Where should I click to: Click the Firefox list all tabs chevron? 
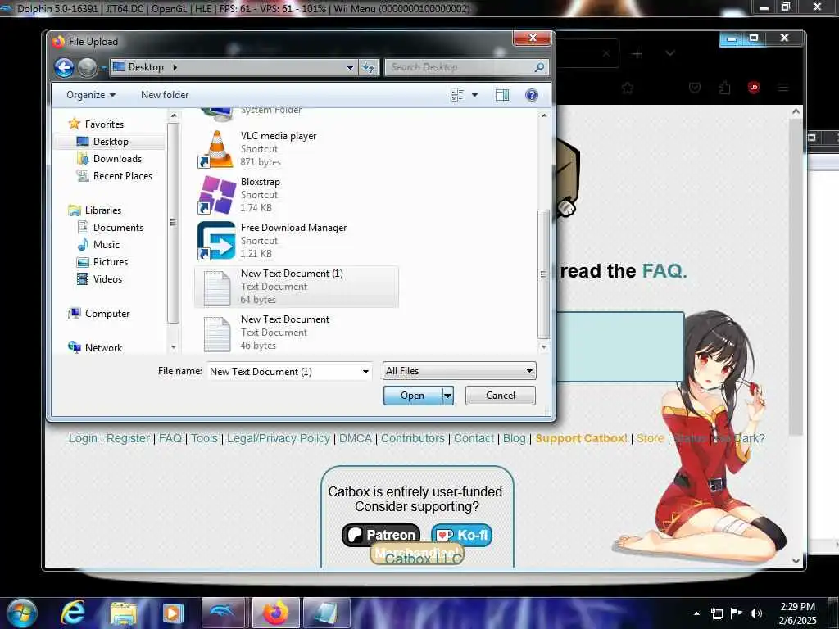(670, 53)
